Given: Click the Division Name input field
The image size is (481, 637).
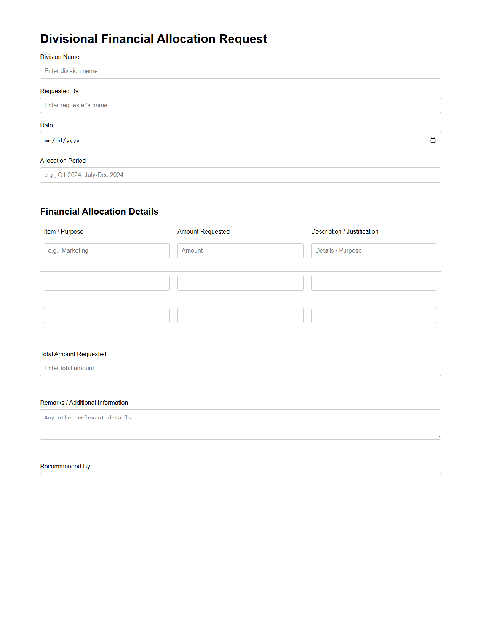Looking at the screenshot, I should (x=240, y=71).
